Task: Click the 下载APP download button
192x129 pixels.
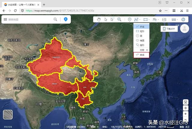Action: coord(169,29)
